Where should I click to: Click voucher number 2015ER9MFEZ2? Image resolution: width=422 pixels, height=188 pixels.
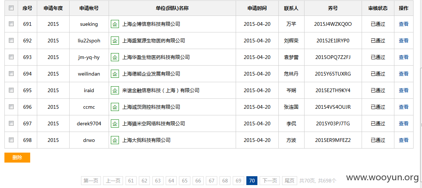333,140
